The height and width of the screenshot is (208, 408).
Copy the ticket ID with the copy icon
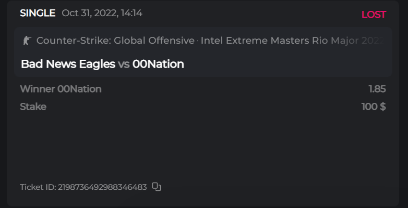point(157,187)
